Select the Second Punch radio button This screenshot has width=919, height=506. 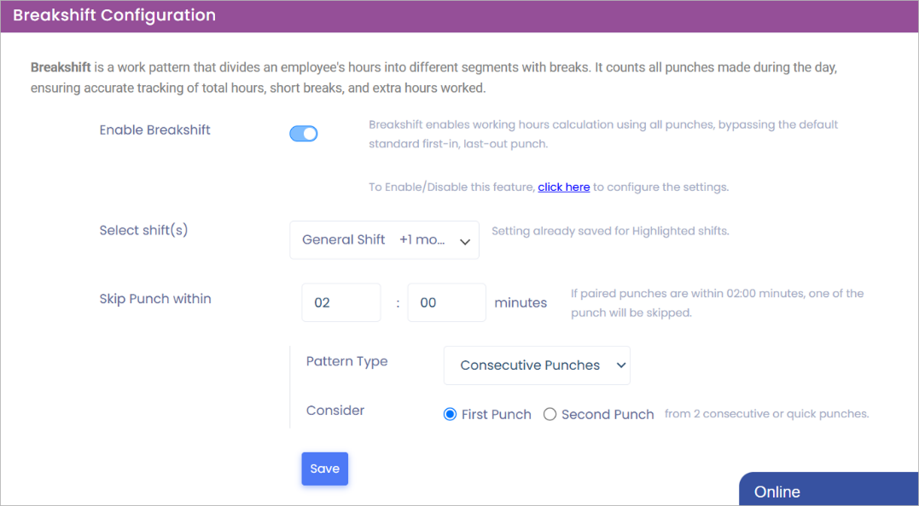550,415
